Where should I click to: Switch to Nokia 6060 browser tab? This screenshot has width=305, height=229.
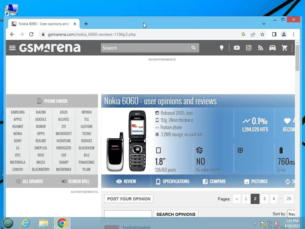(44, 24)
